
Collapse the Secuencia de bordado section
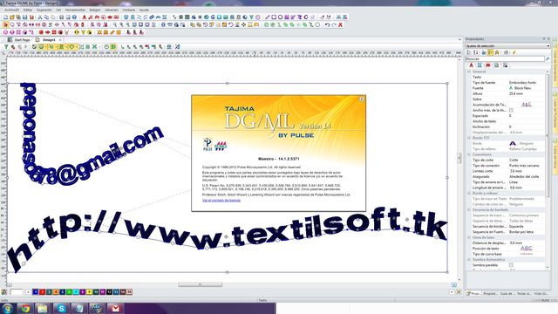tap(469, 209)
